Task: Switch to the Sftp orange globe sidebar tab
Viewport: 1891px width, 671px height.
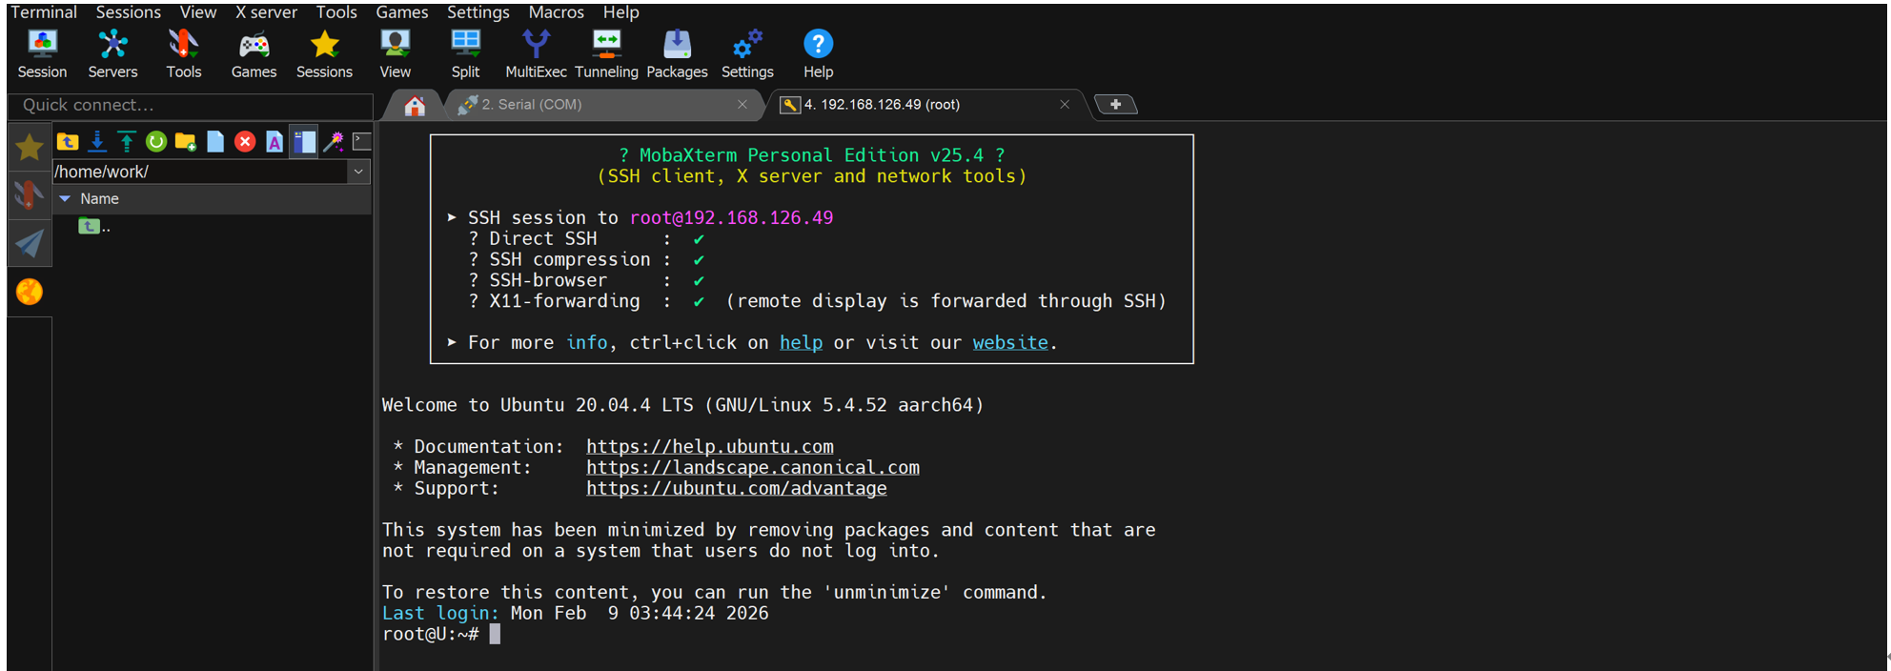Action: [30, 292]
